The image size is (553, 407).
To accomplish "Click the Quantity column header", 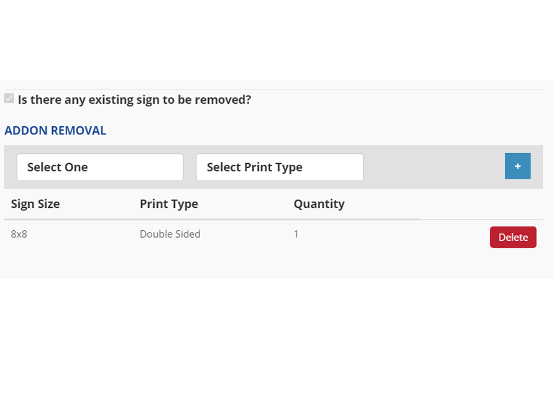I will (x=319, y=203).
